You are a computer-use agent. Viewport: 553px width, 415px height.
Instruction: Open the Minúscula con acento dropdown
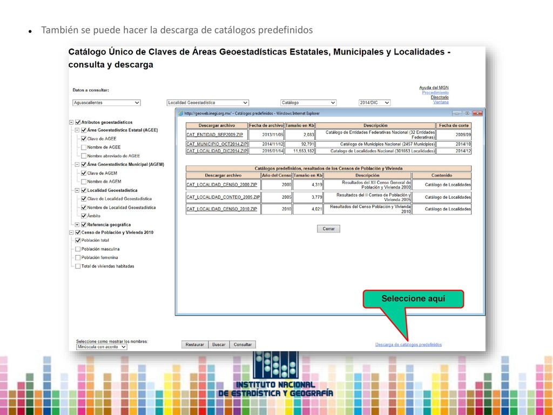coord(102,347)
